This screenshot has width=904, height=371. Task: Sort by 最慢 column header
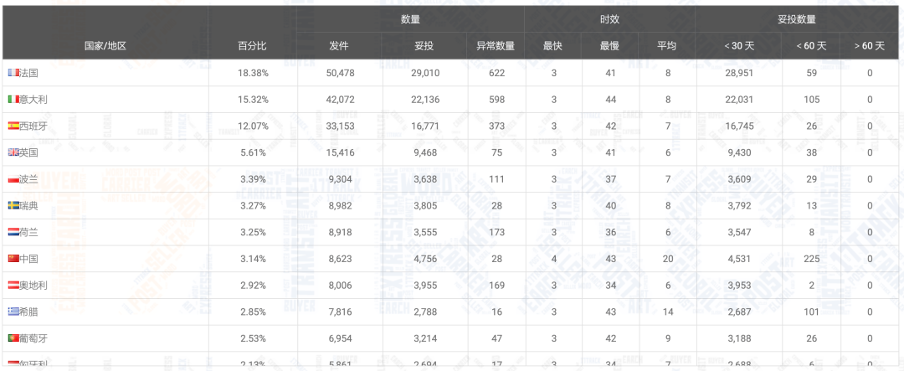pyautogui.click(x=610, y=46)
